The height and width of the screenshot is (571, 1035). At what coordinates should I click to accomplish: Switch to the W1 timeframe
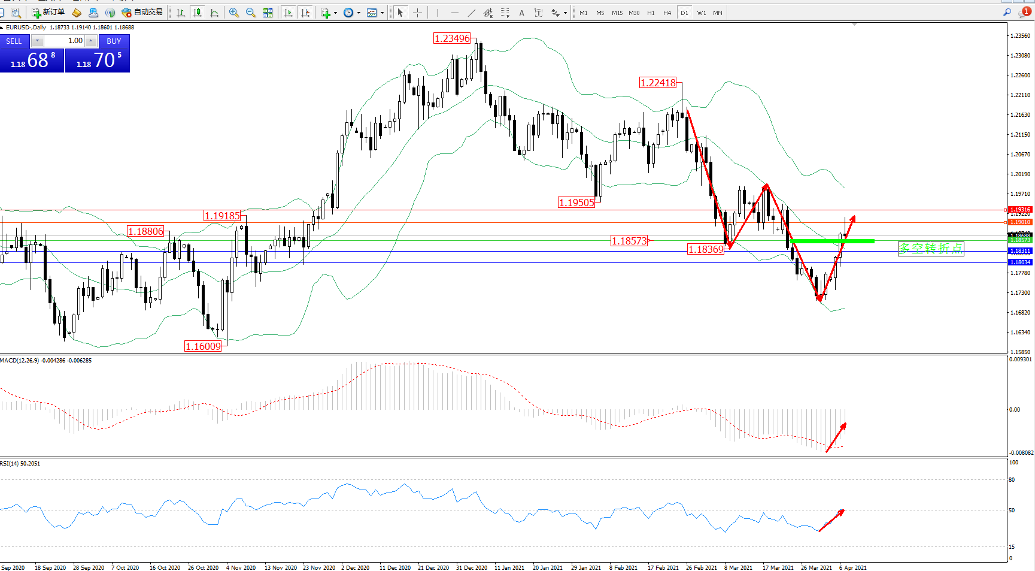pyautogui.click(x=701, y=13)
